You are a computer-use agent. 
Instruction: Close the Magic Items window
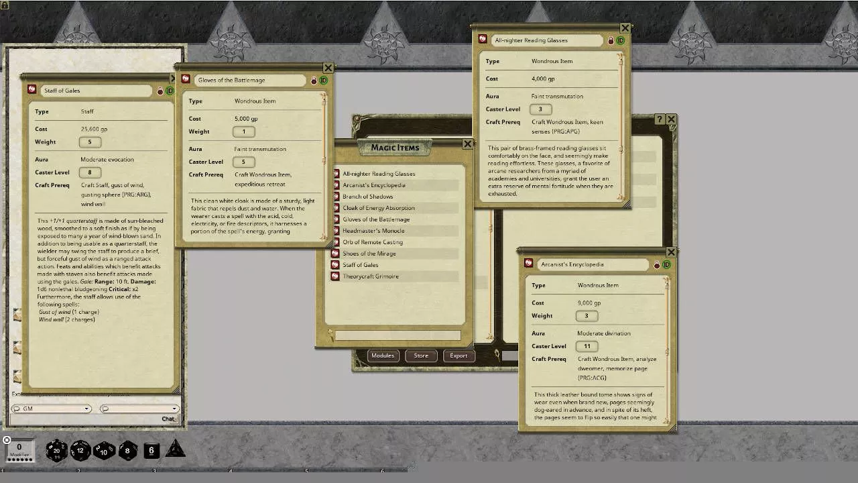tap(467, 144)
